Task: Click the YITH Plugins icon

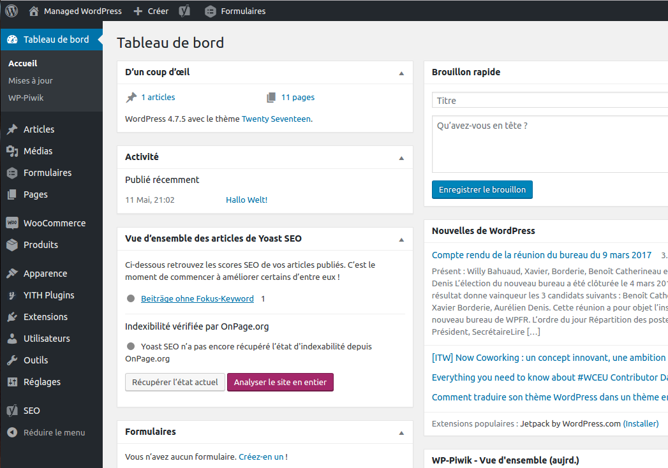Action: [x=12, y=295]
